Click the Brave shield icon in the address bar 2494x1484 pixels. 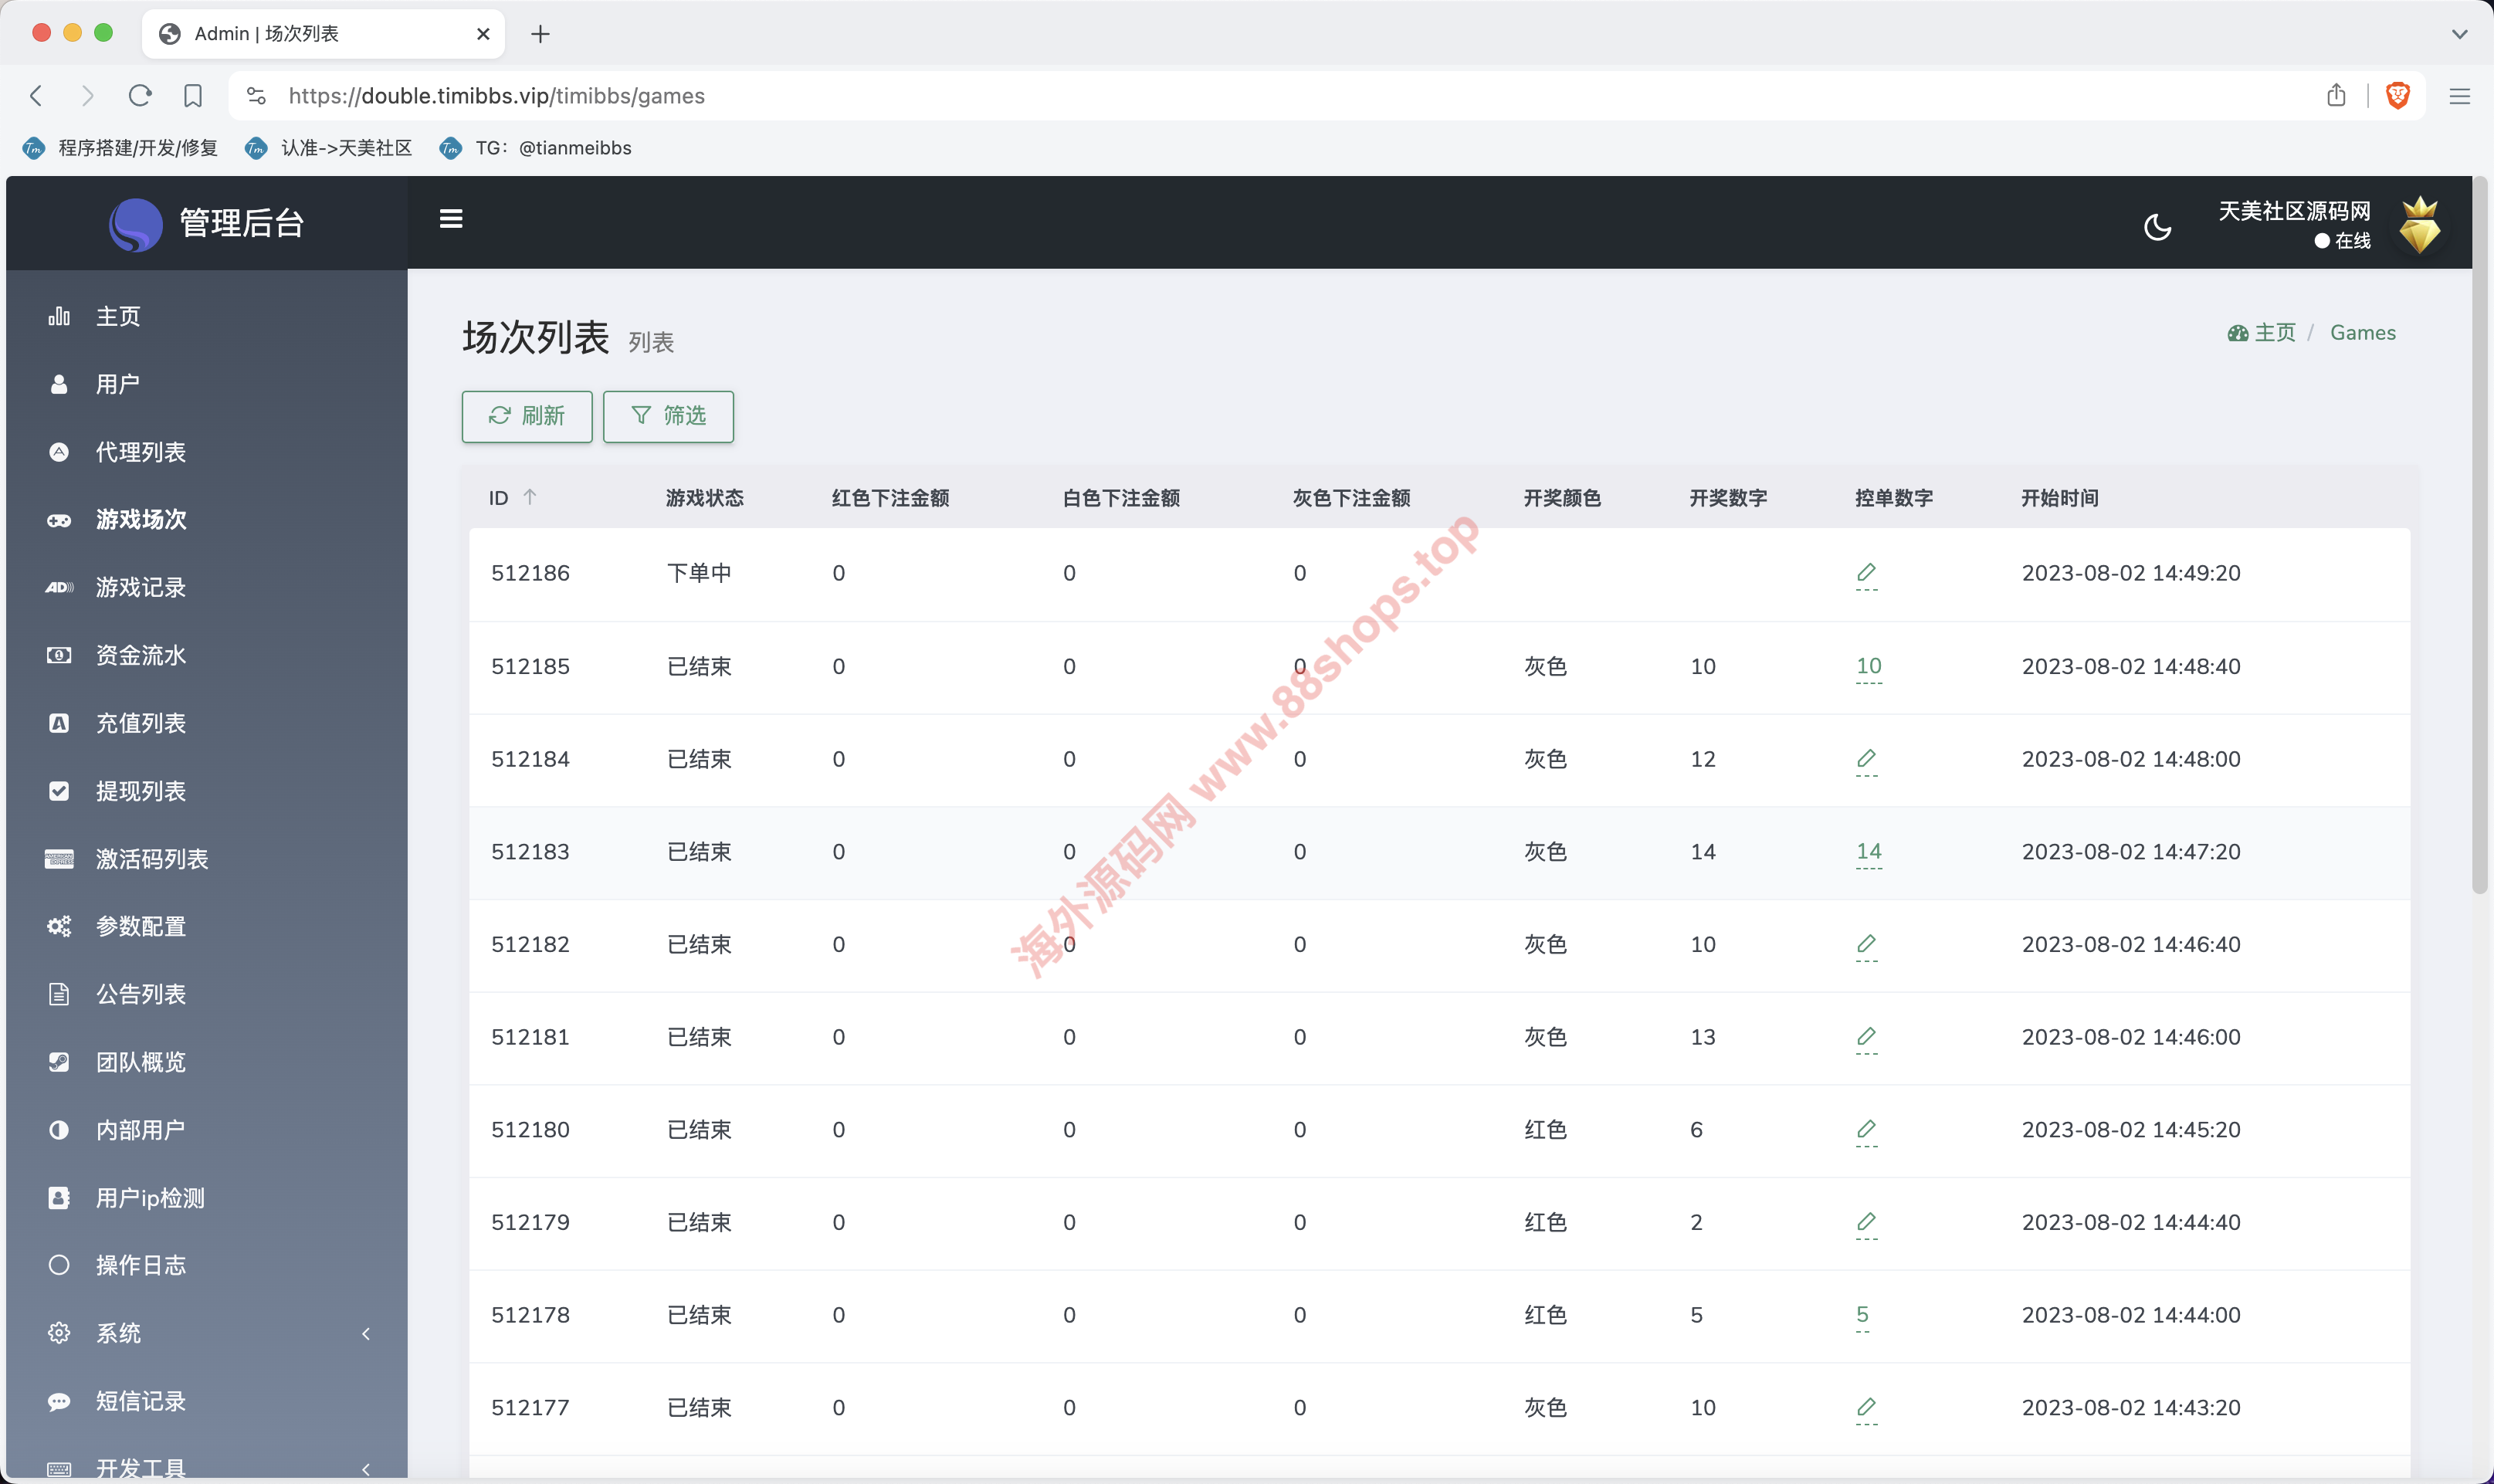pos(2397,95)
